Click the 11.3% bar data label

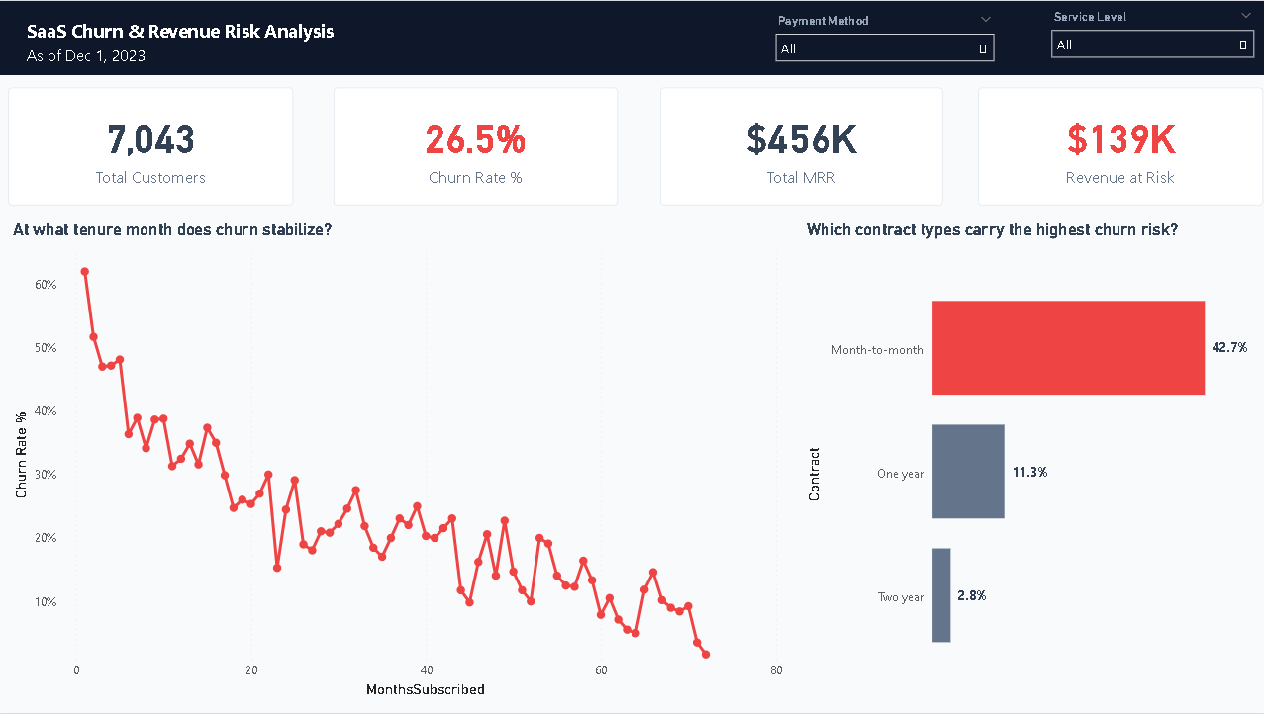point(1029,472)
